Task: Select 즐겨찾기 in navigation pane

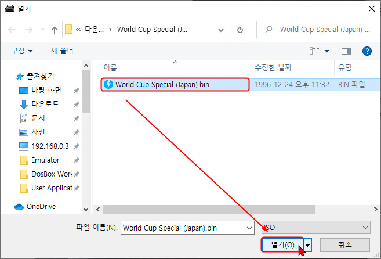Action: [x=40, y=76]
